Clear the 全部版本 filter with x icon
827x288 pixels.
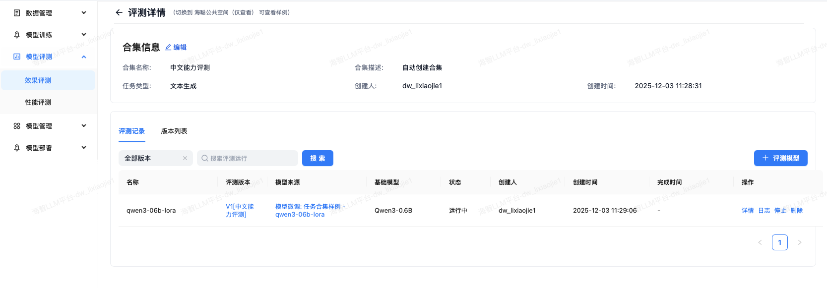(185, 158)
